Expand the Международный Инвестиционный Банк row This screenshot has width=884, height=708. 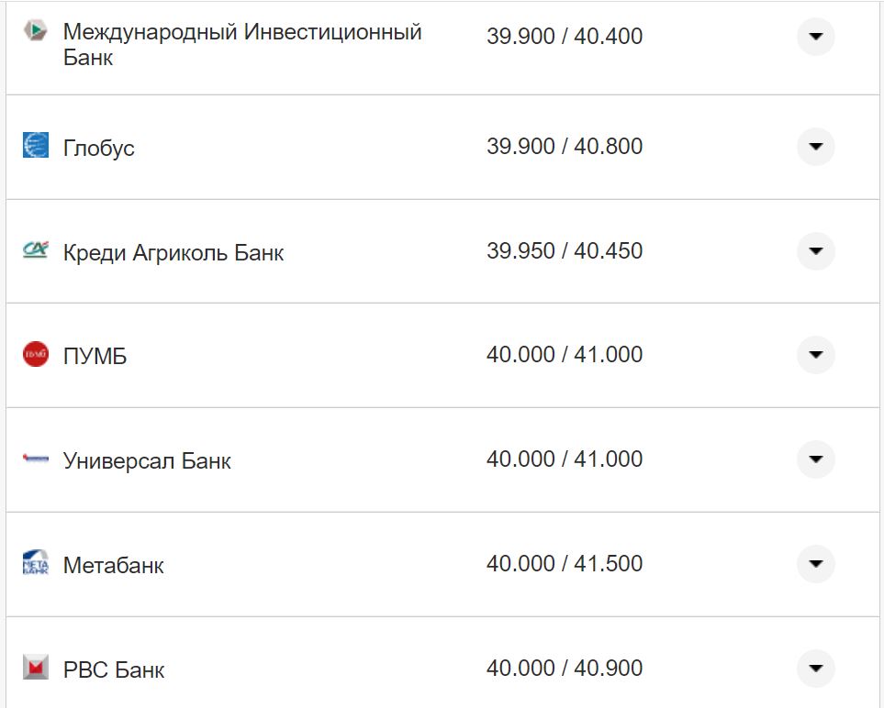tap(815, 38)
